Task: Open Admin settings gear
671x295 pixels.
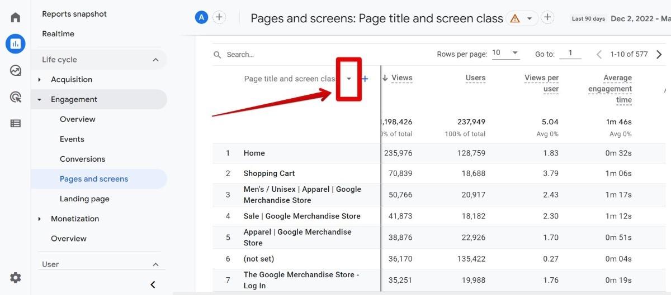Action: 15,278
